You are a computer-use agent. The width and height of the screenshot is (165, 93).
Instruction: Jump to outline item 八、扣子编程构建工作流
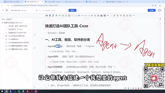tap(16, 49)
